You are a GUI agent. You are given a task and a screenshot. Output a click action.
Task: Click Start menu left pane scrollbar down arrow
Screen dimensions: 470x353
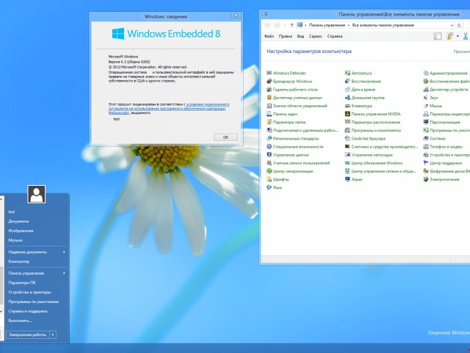[x=1, y=312]
